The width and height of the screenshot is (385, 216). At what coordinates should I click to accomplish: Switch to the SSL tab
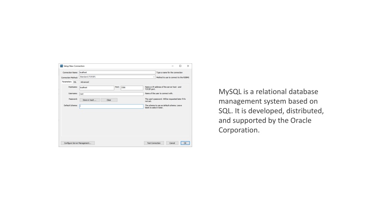[x=75, y=82]
